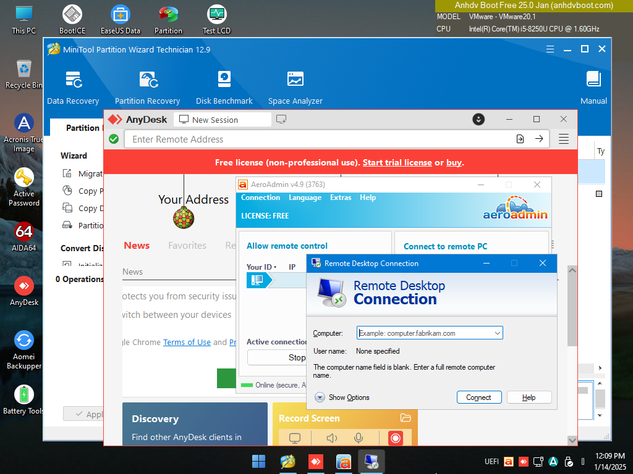
Task: Toggle microphone in Record Screen panel
Action: (358, 438)
